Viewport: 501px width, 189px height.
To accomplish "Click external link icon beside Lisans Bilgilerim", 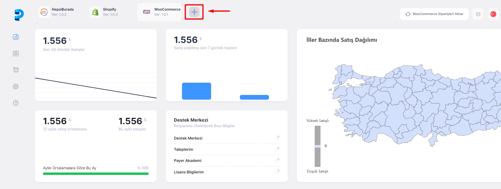I will click(277, 172).
